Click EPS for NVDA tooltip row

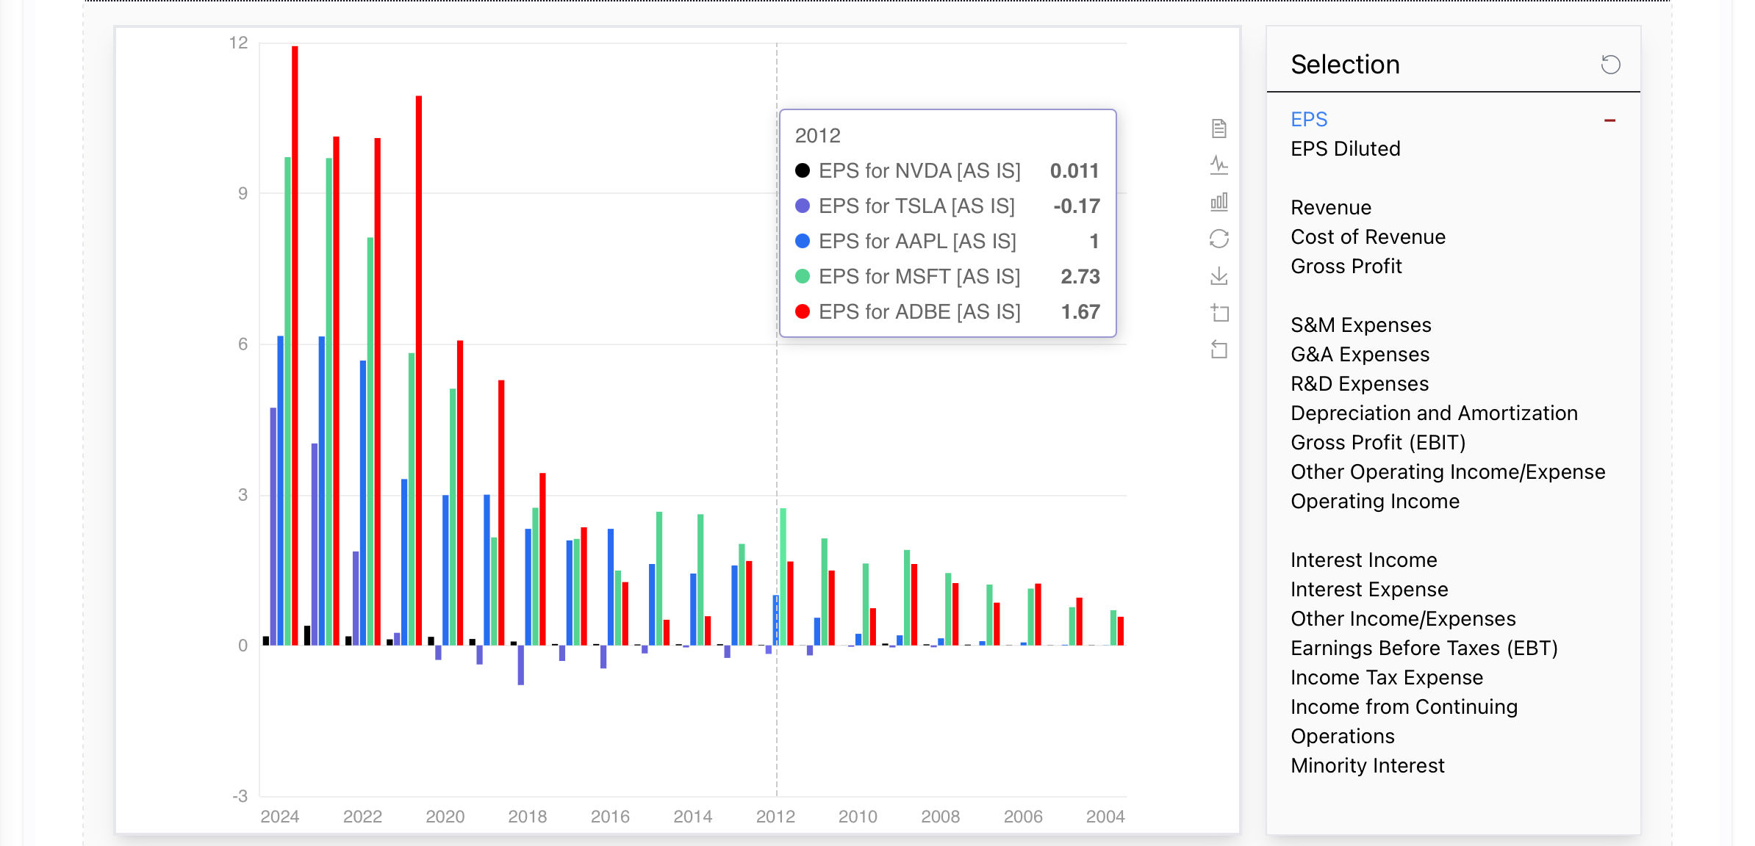947,171
